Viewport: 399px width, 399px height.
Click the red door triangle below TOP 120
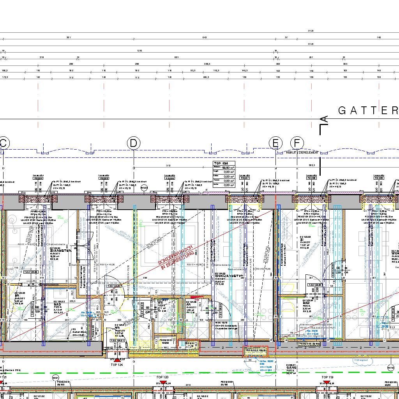[x=163, y=384]
